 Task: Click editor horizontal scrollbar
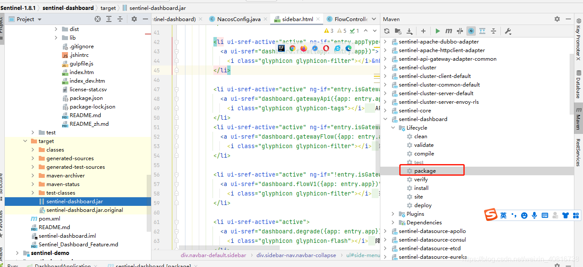click(x=230, y=248)
